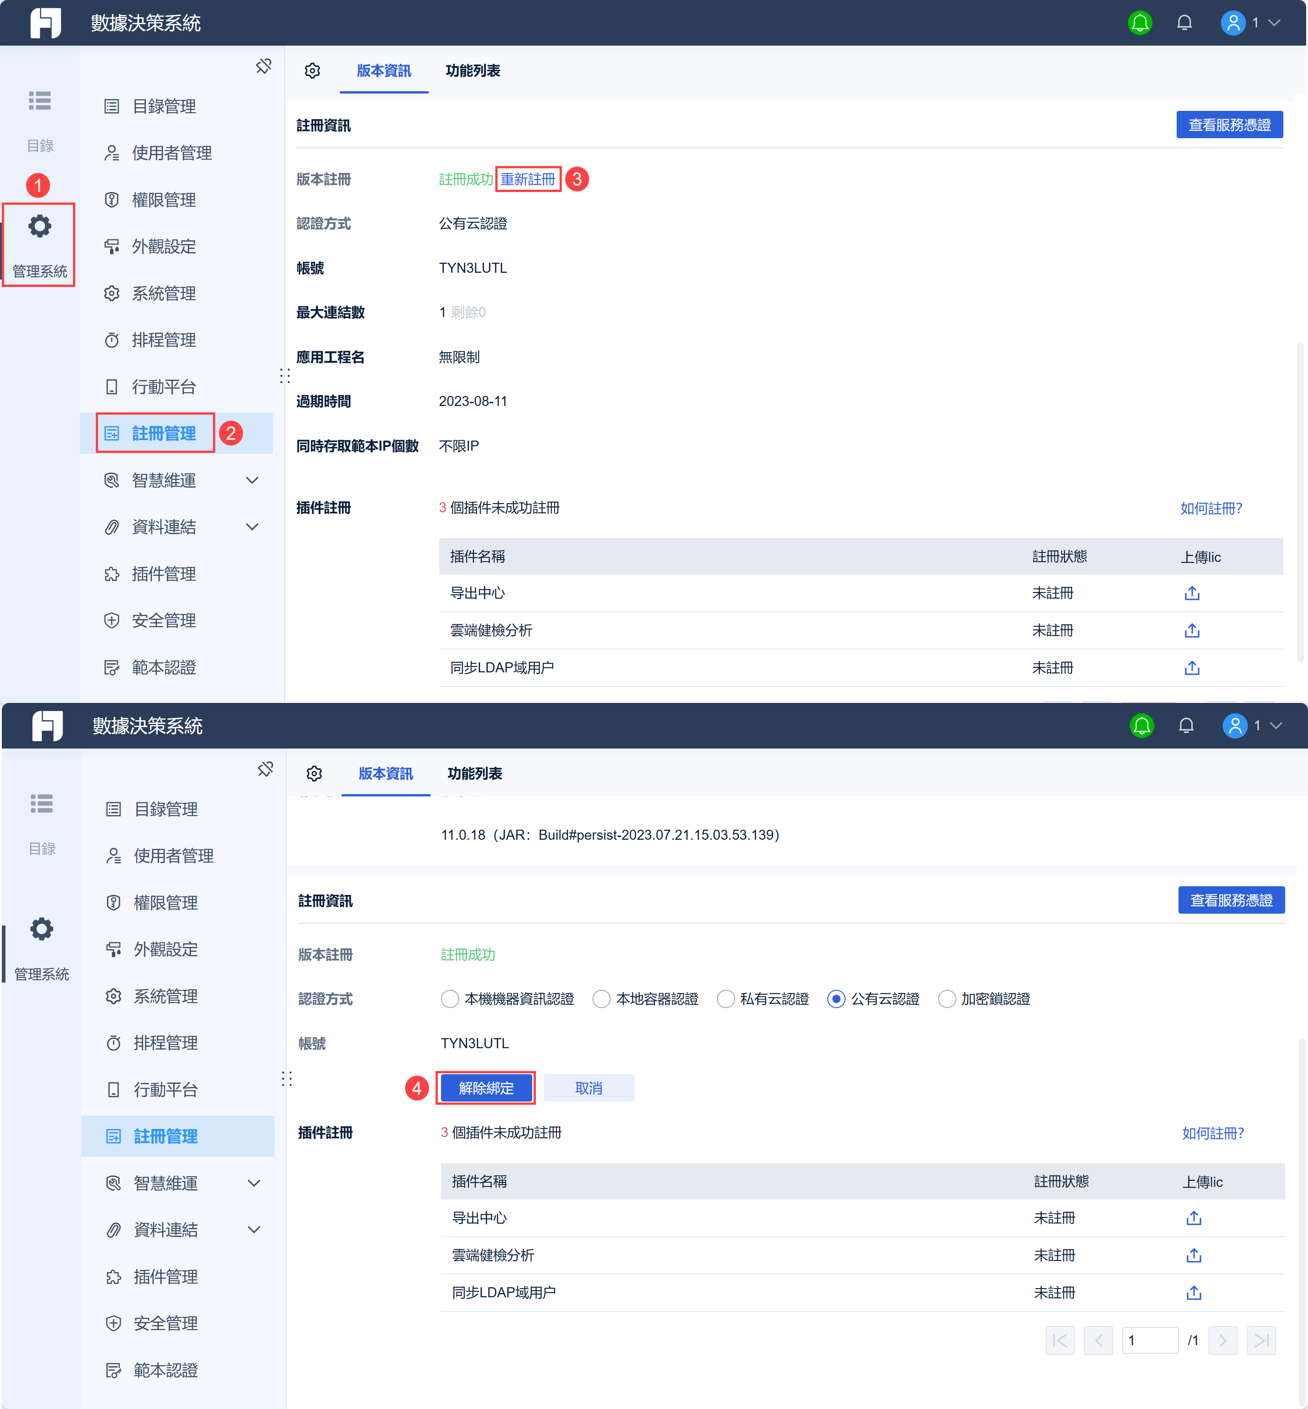Click the white bell icon in bottom header
Viewport: 1308px width, 1409px height.
tap(1186, 726)
